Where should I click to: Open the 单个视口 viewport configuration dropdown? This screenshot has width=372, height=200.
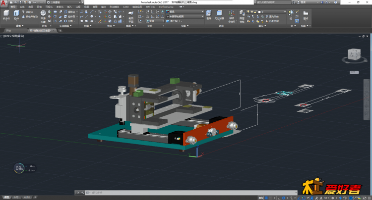click(174, 21)
